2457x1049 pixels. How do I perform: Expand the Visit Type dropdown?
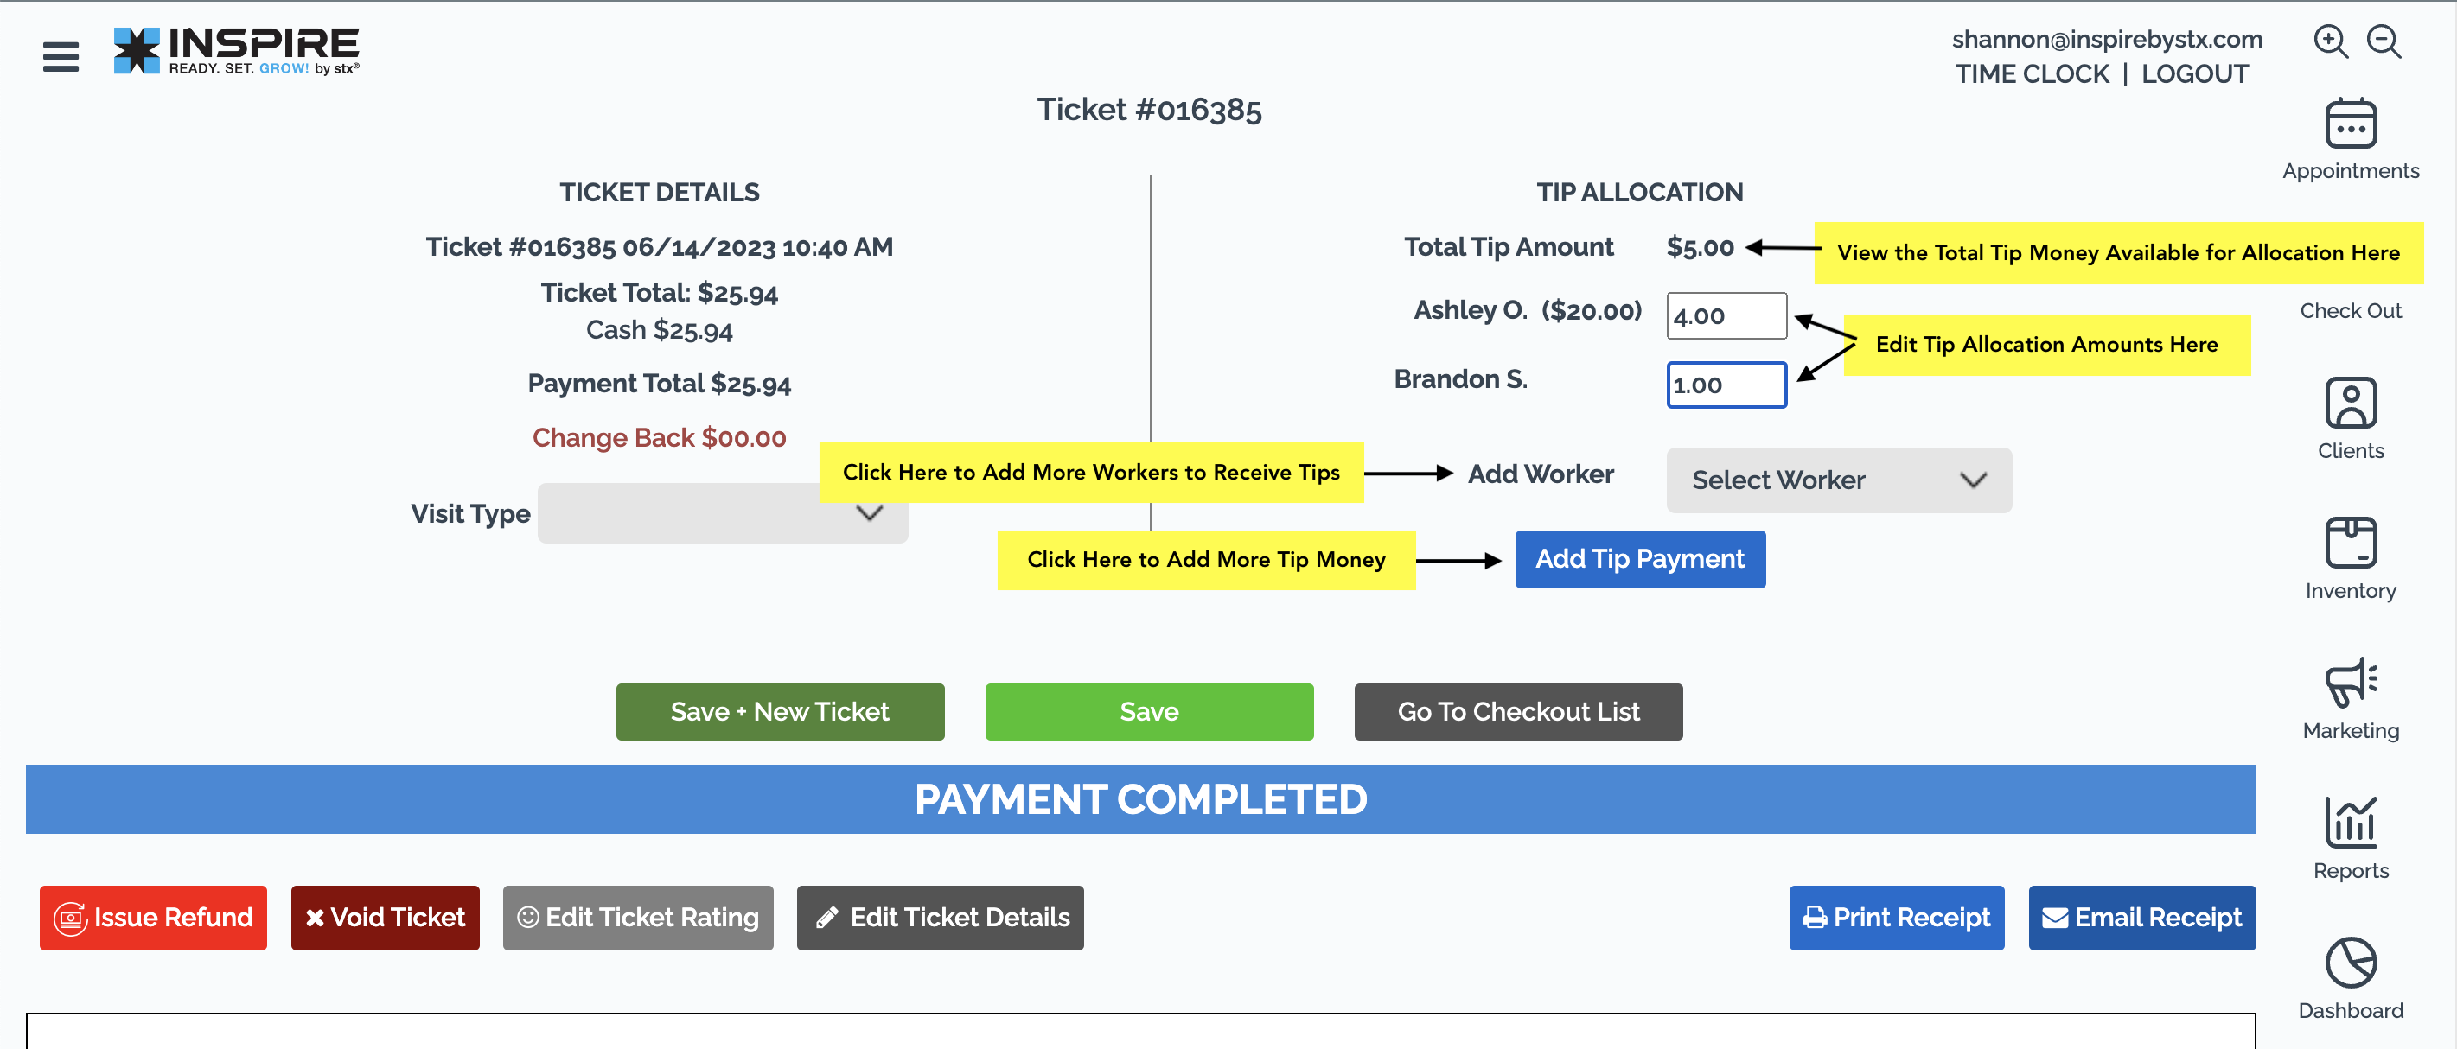(723, 513)
